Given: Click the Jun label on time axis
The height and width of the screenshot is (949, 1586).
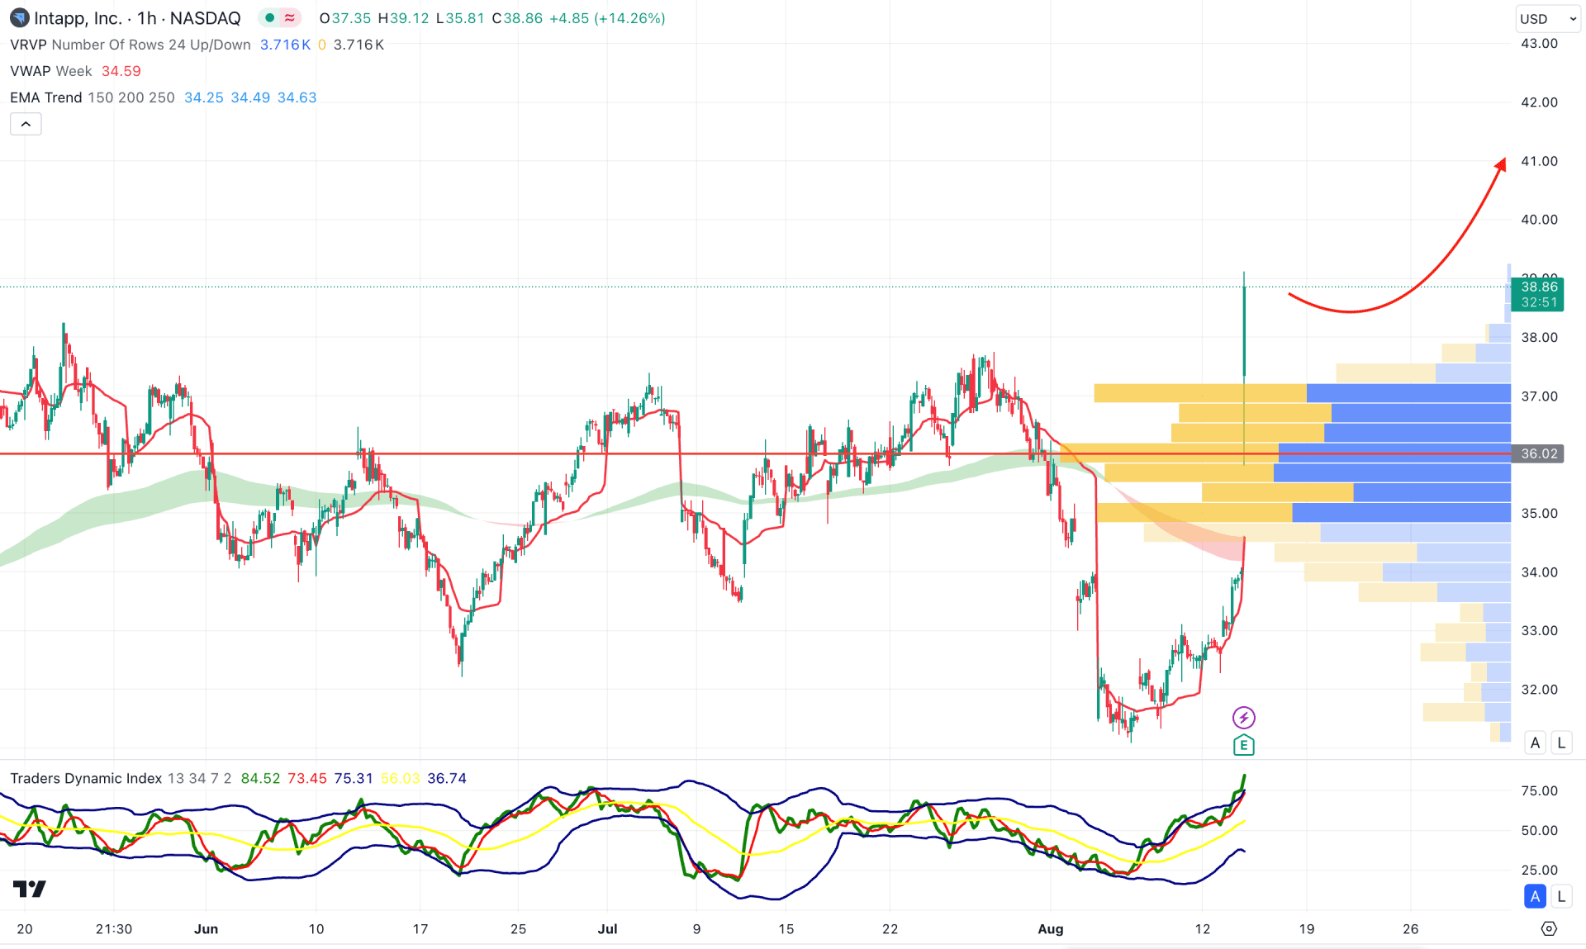Looking at the screenshot, I should 206,928.
